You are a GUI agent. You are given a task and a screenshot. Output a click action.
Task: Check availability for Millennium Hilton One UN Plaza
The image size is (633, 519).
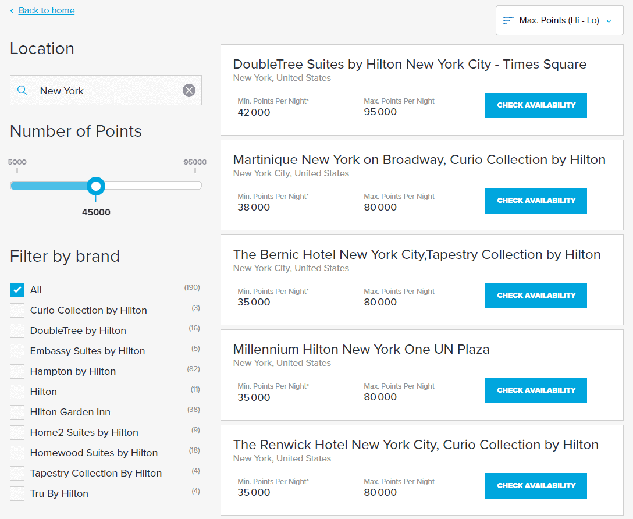point(535,390)
